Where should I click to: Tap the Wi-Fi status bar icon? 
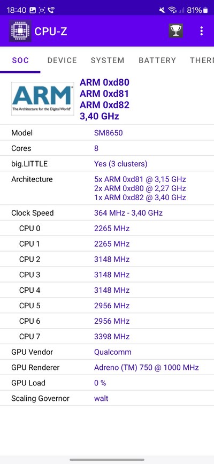172,10
